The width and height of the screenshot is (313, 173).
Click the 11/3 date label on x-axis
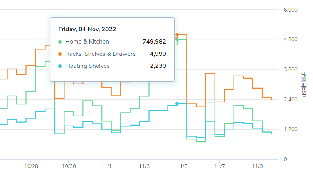coord(144,166)
